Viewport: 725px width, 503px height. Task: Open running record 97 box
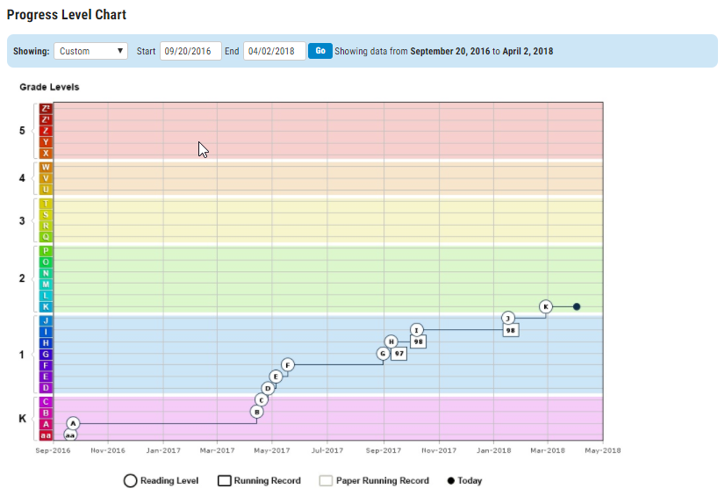pyautogui.click(x=398, y=354)
